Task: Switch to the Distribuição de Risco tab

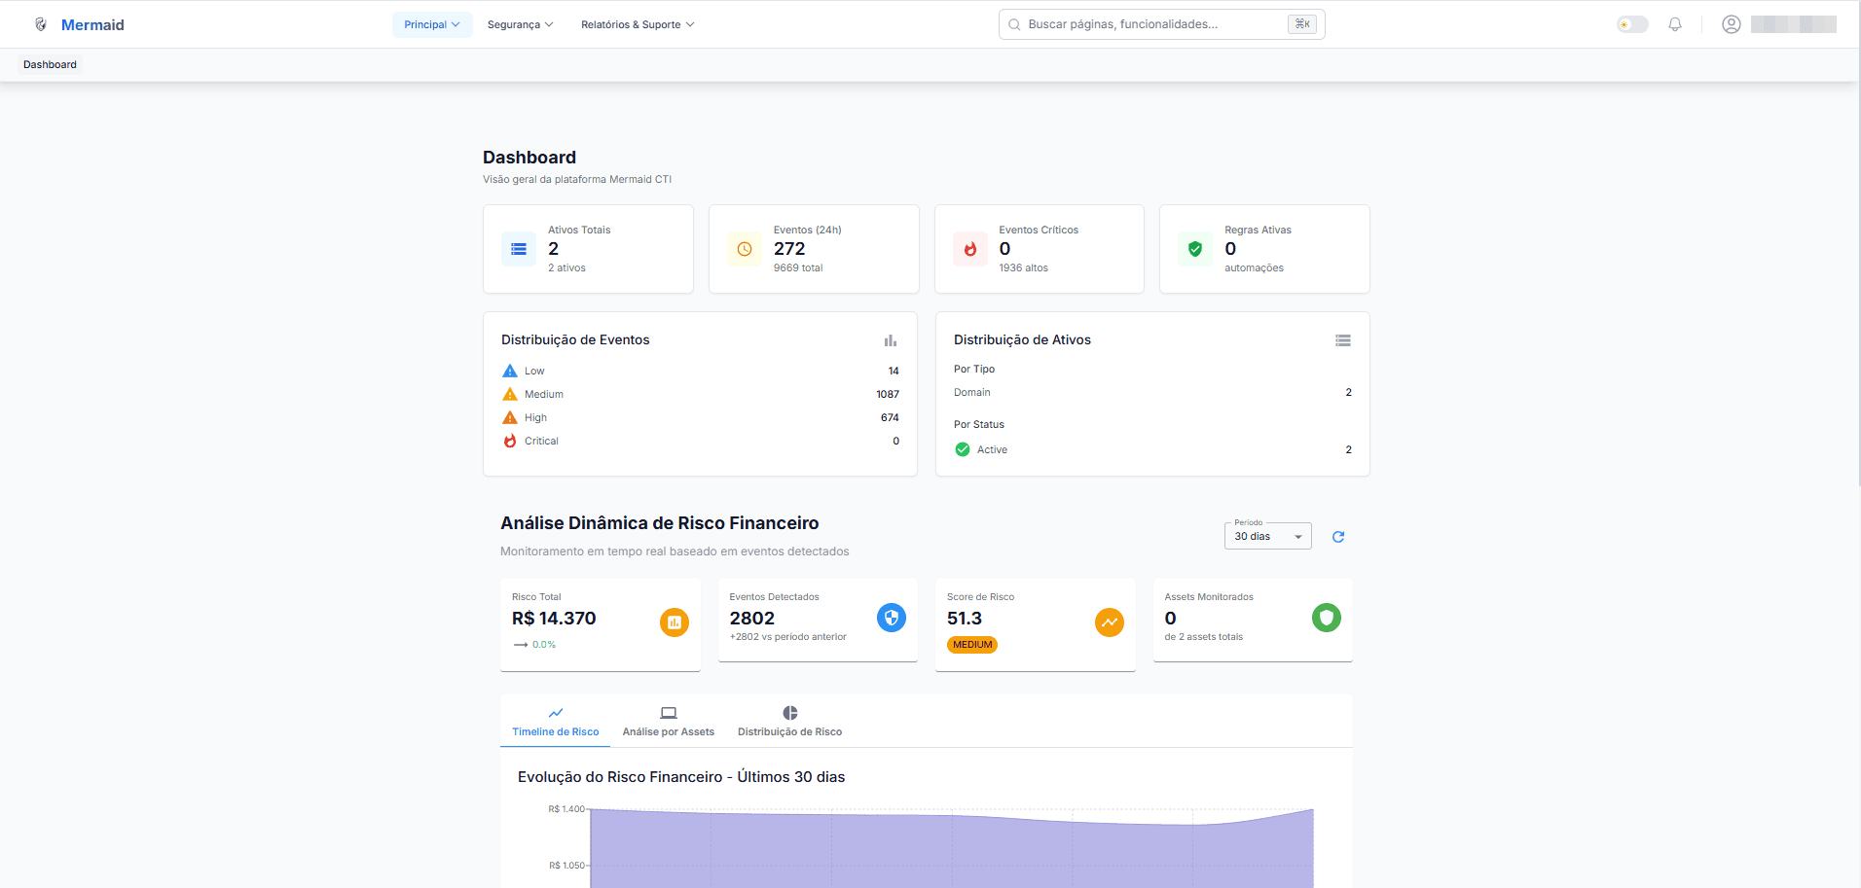Action: [x=789, y=722]
